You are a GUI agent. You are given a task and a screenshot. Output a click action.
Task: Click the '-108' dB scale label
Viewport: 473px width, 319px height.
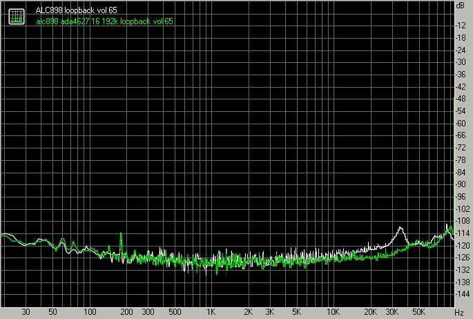pos(463,221)
